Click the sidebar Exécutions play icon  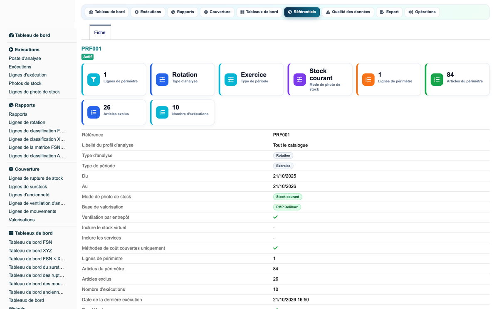coord(11,49)
